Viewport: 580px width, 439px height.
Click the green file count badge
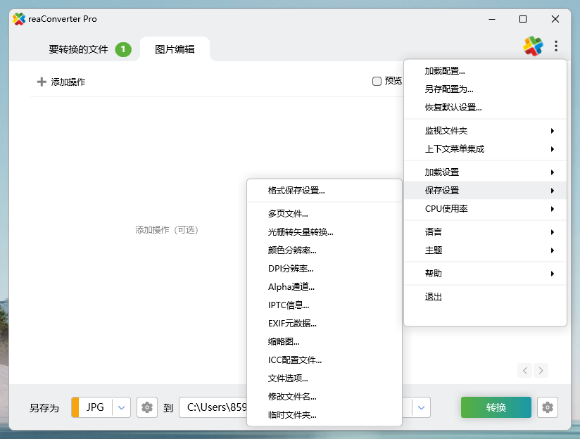123,49
